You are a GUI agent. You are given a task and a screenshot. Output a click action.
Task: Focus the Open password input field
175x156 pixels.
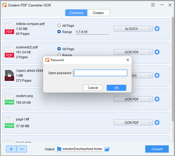tap(100, 73)
